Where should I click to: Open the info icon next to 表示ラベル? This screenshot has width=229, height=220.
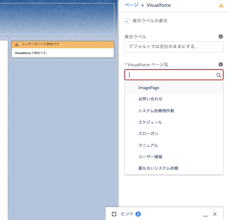pyautogui.click(x=221, y=36)
